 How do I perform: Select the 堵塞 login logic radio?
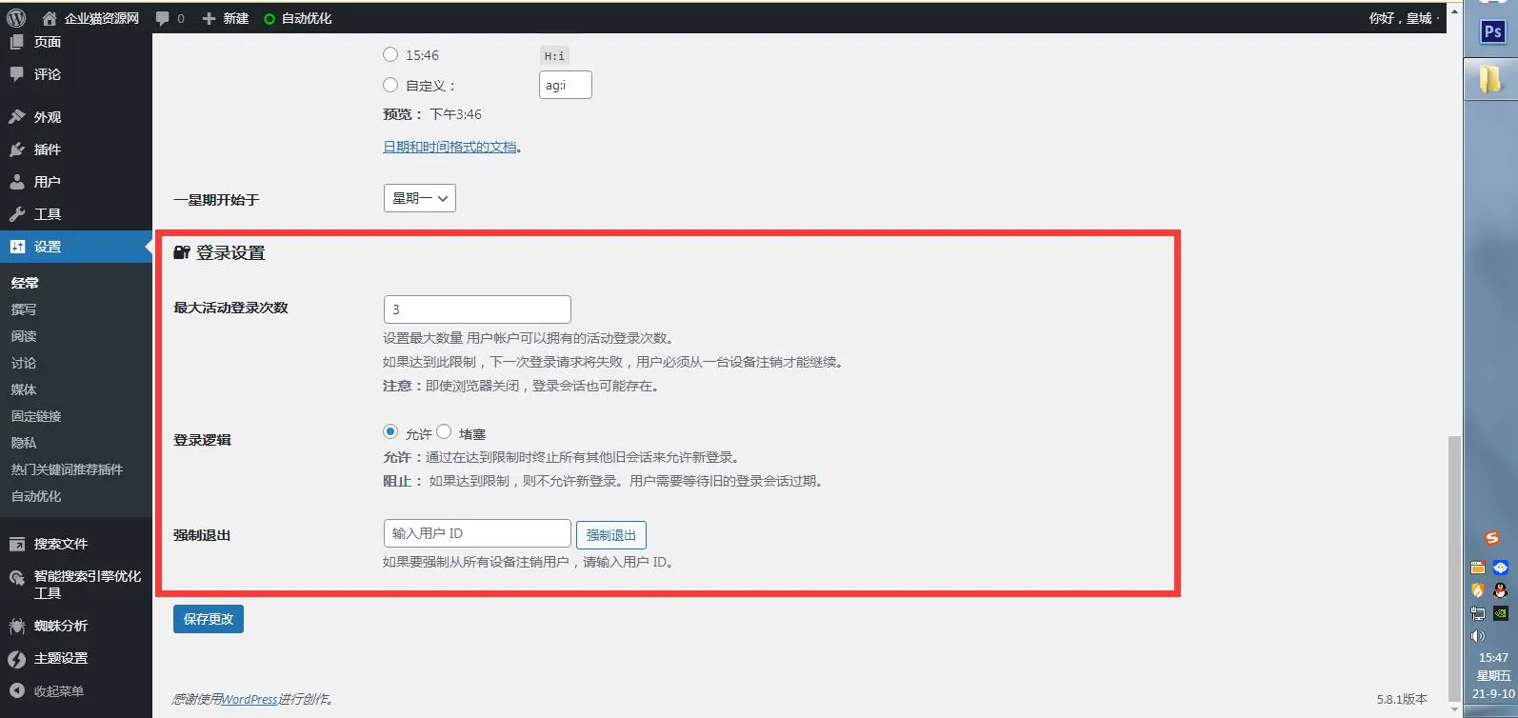[444, 432]
